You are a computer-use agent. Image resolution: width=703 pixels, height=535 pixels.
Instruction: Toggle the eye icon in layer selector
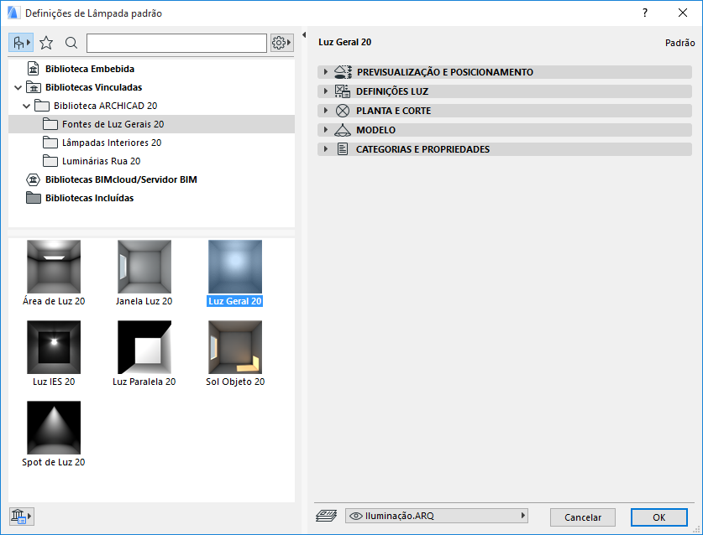tap(356, 516)
